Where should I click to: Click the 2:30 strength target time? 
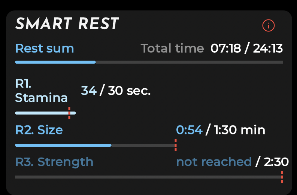point(276,162)
